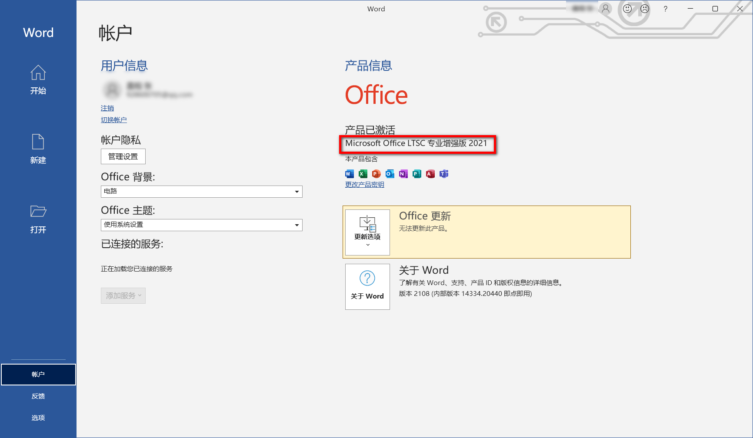
Task: Open the Office 主题 dropdown
Action: point(297,225)
